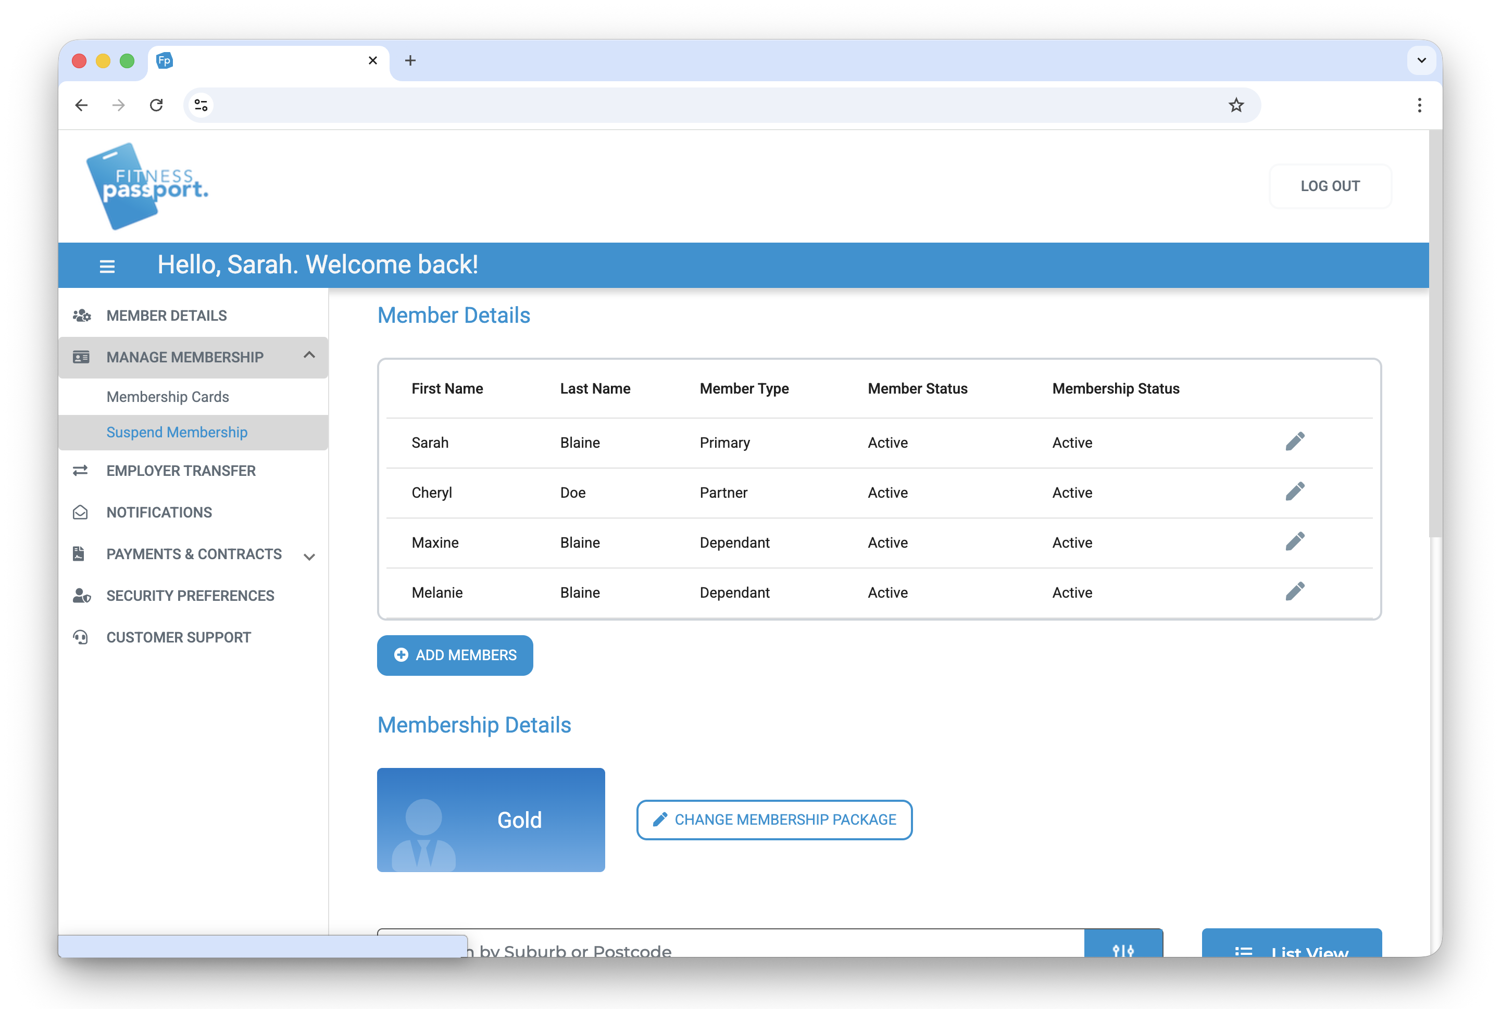
Task: Toggle the hamburger menu icon
Action: click(107, 266)
